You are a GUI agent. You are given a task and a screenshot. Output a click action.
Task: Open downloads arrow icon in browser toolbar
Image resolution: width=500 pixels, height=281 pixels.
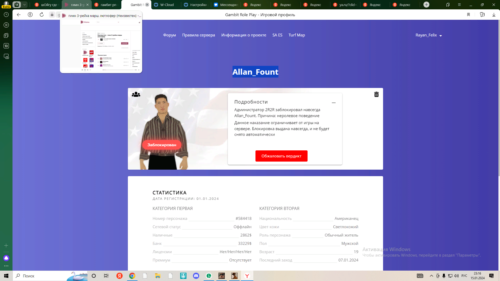(494, 15)
